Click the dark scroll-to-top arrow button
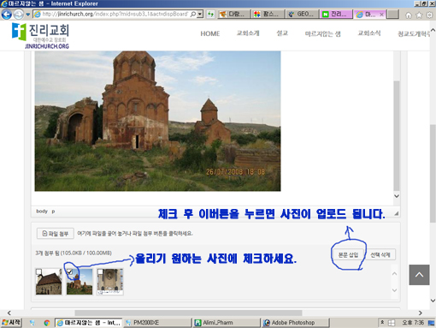The image size is (436, 328). click(x=419, y=275)
